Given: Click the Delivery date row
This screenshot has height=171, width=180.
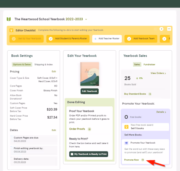Looking at the screenshot, I should (x=34, y=161).
